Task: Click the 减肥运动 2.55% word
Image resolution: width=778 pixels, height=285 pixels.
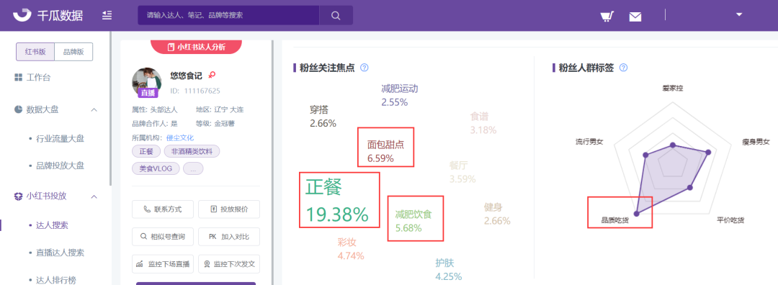Action: point(399,96)
